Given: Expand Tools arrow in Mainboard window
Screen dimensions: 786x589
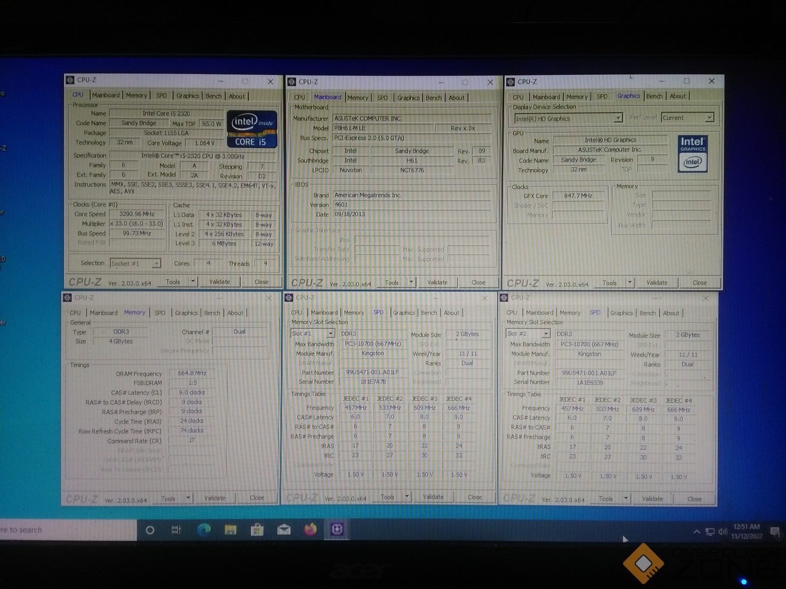Looking at the screenshot, I should pyautogui.click(x=412, y=282).
